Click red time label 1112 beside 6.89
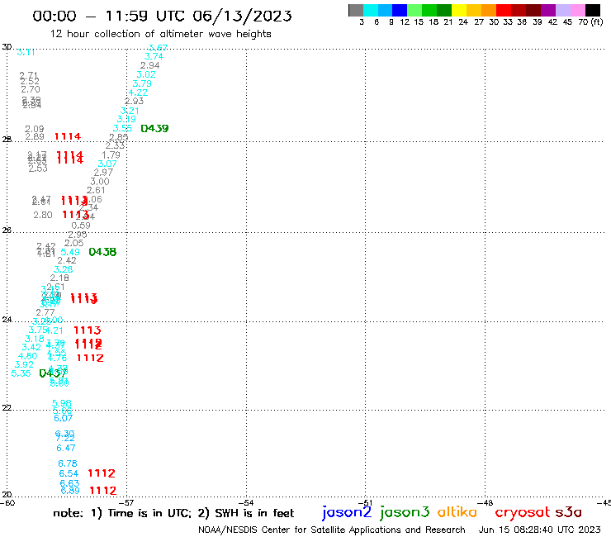Image resolution: width=611 pixels, height=537 pixels. [x=103, y=491]
